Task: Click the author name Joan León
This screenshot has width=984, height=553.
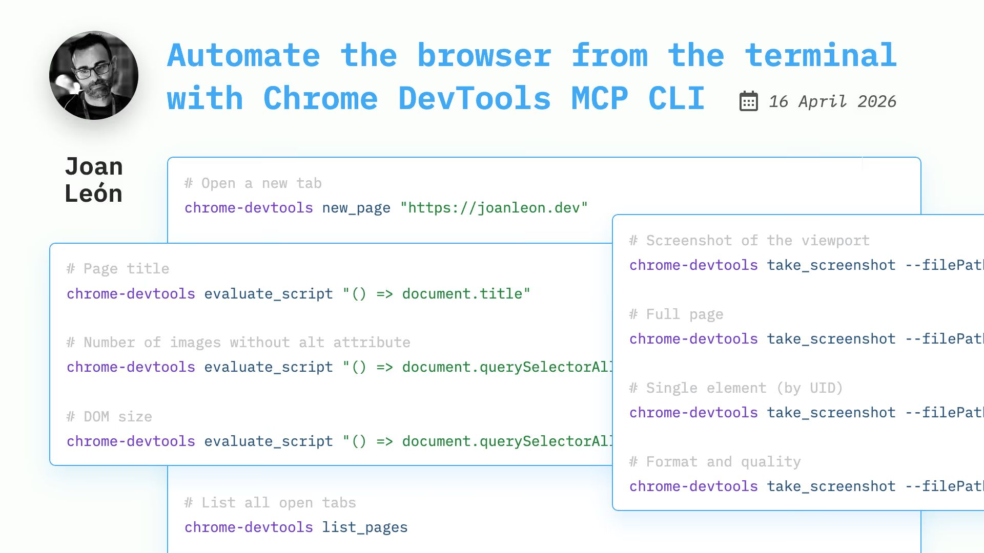Action: (93, 179)
